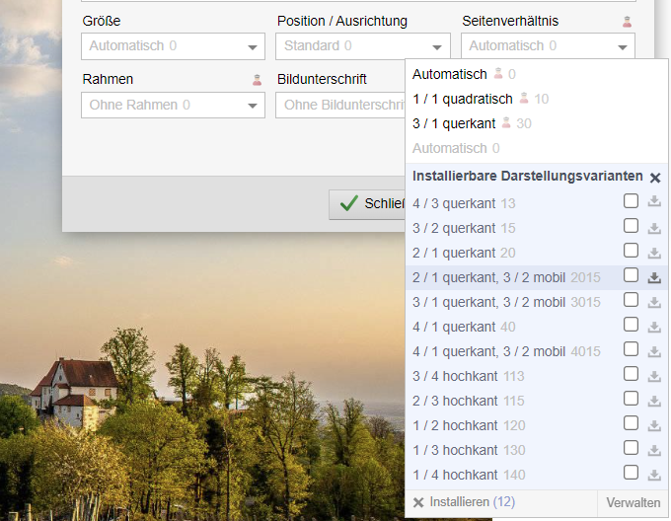The width and height of the screenshot is (671, 521).
Task: Click the Verwalten button
Action: point(633,503)
